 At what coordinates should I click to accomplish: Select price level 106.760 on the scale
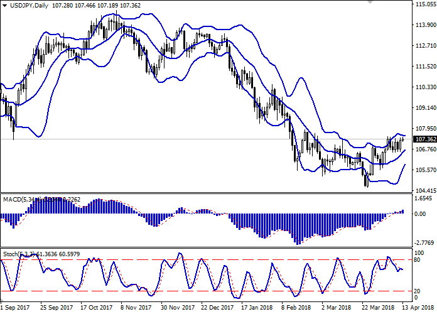[x=426, y=149]
